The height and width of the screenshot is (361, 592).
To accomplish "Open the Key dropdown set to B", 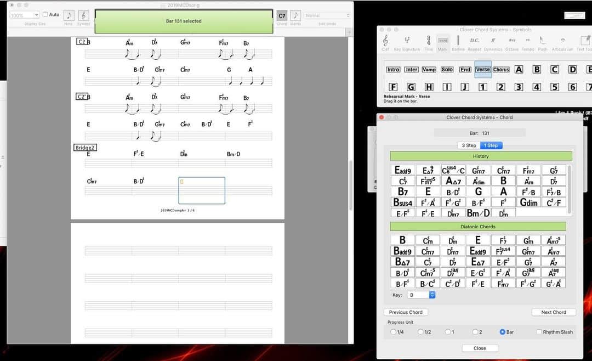I will click(422, 295).
